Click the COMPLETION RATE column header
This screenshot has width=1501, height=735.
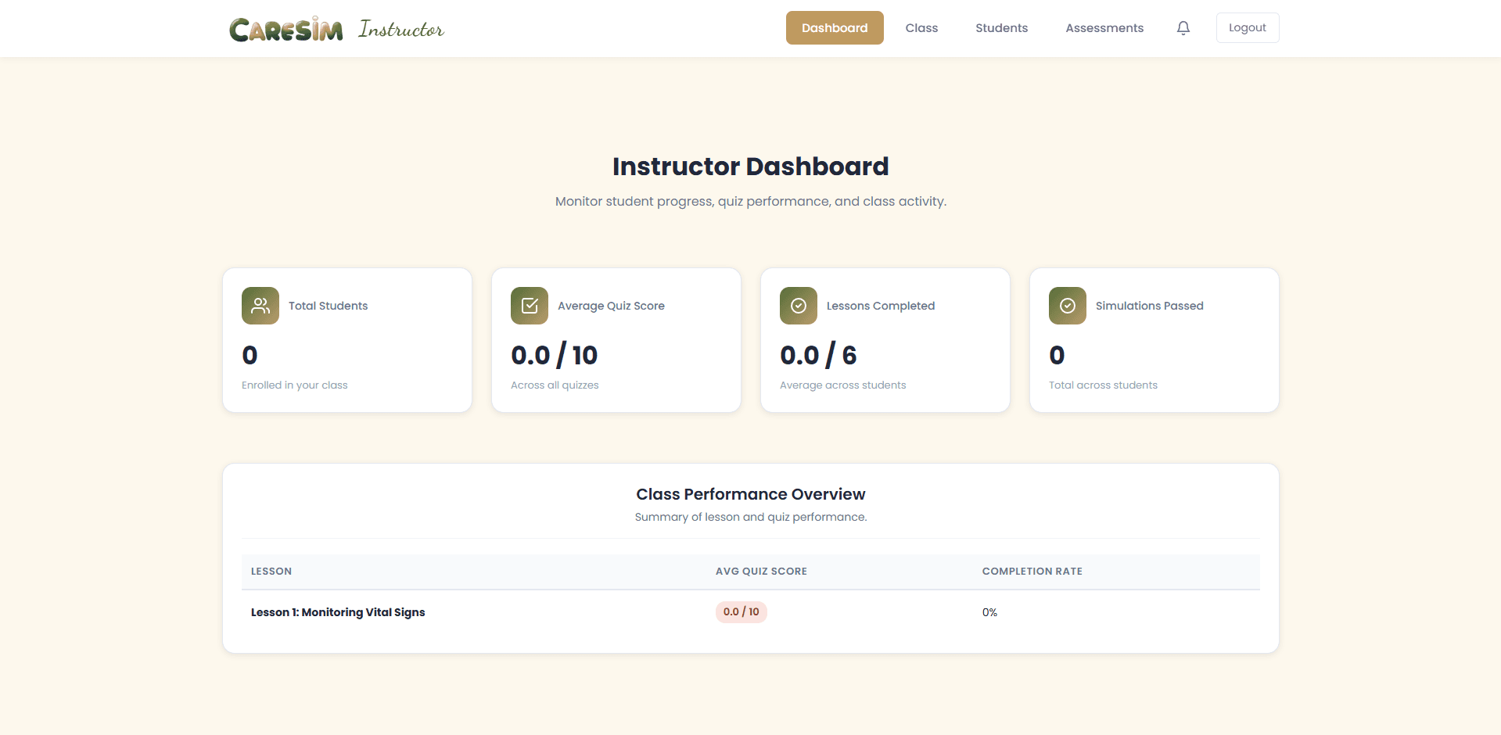1032,571
